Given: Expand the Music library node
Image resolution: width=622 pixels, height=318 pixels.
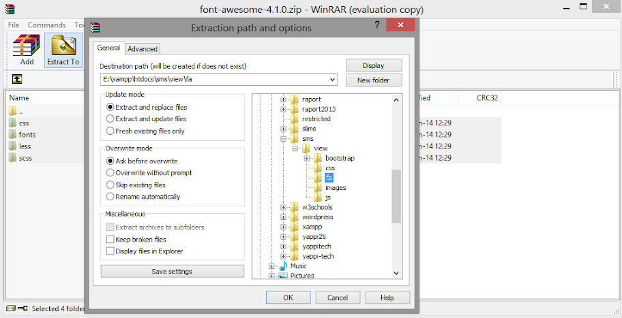Looking at the screenshot, I should coord(271,266).
